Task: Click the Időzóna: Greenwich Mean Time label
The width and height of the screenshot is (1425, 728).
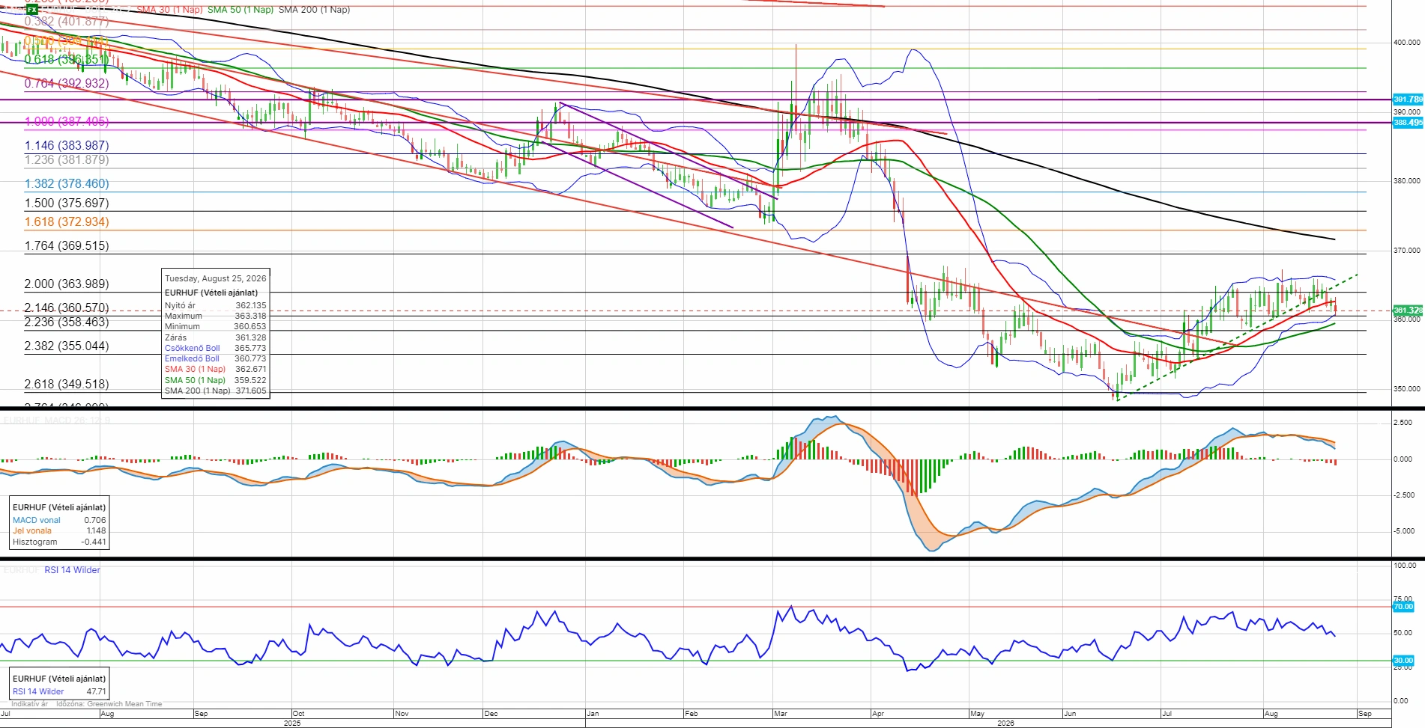Action: point(109,704)
